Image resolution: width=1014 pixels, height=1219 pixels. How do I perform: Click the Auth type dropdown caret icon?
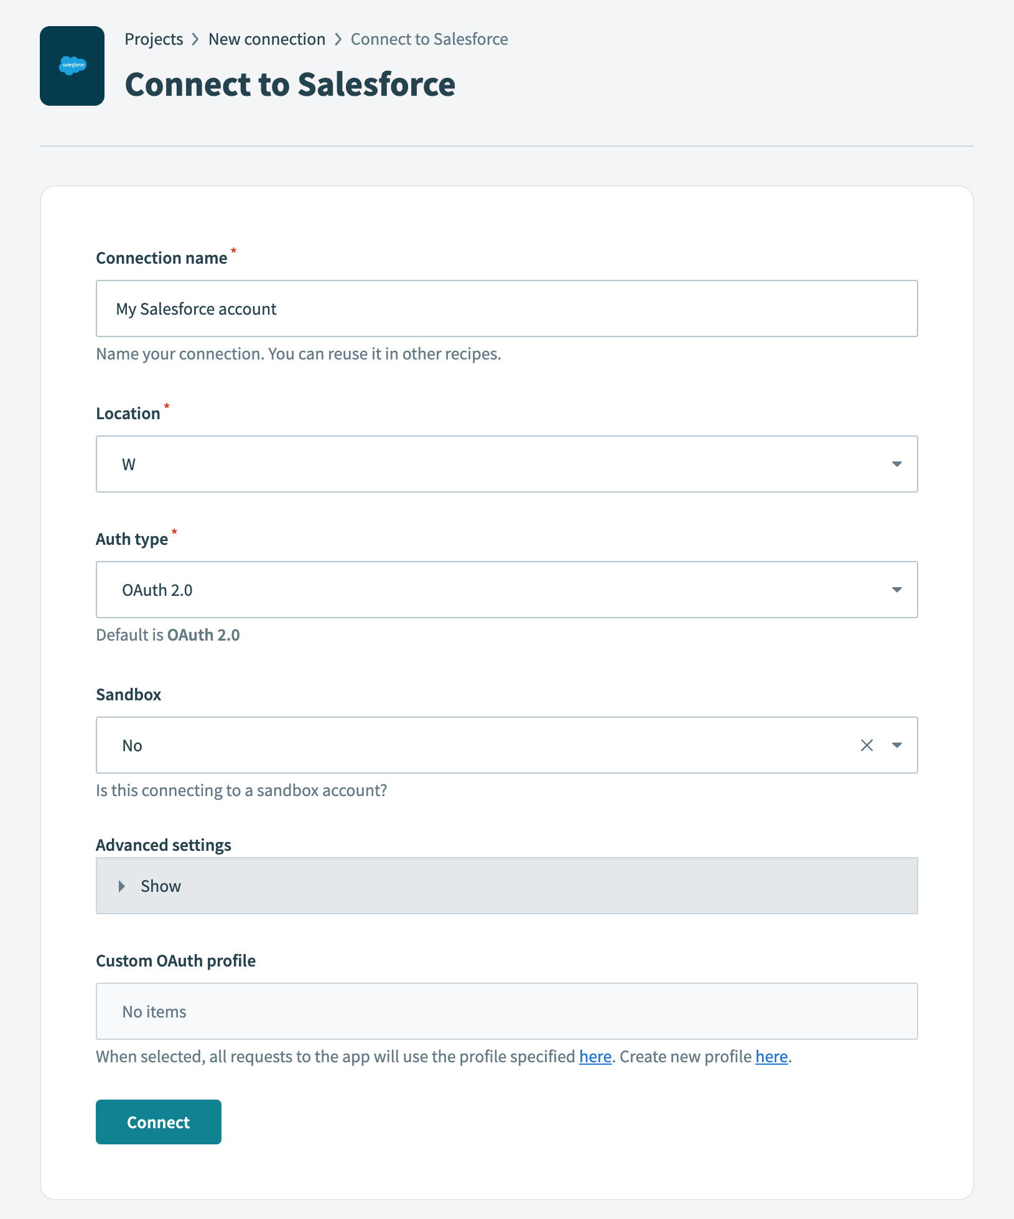point(896,590)
